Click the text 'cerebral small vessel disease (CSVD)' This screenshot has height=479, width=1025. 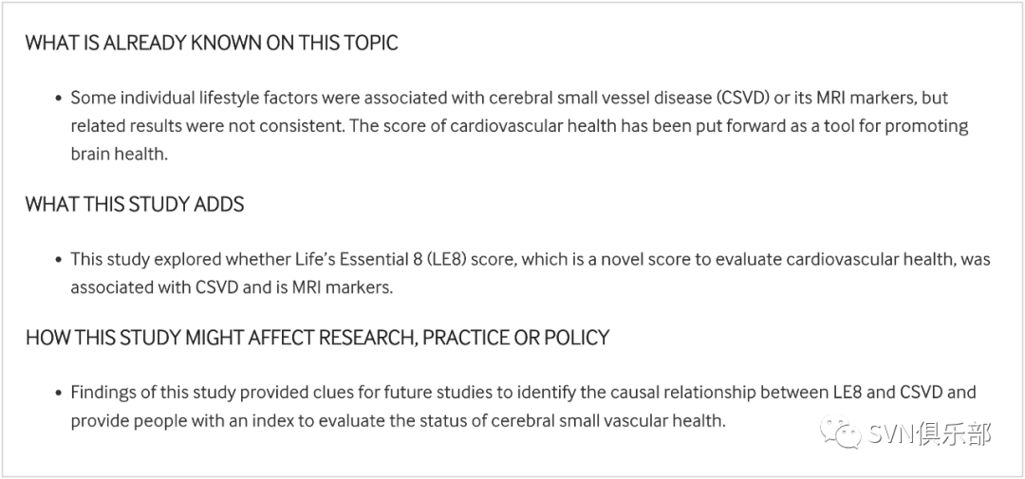610,98
